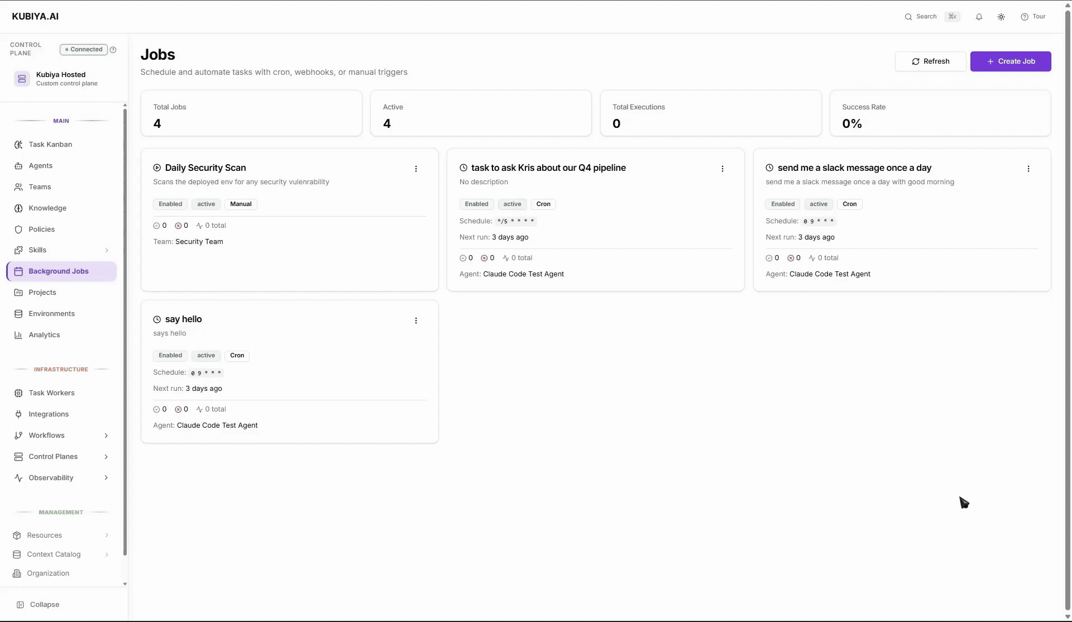Collapse the sidebar
This screenshot has width=1072, height=622.
coord(42,604)
